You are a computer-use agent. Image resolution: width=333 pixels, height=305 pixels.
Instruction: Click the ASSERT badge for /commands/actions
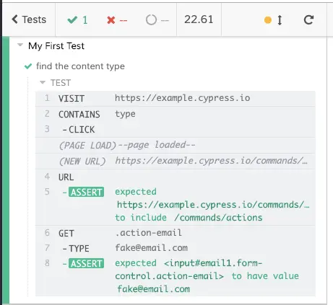[x=86, y=192]
